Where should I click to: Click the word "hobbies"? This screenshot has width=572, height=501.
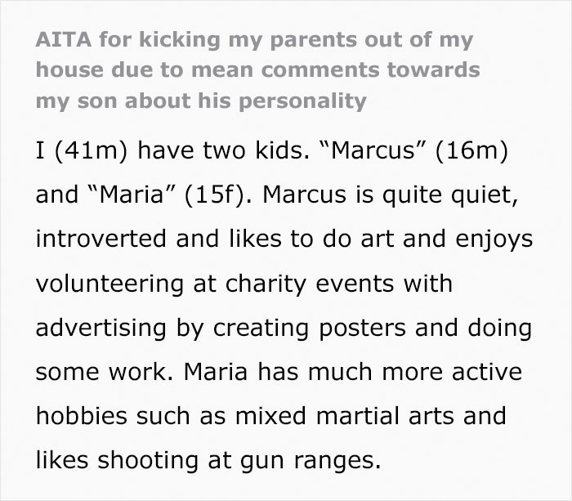pyautogui.click(x=82, y=416)
